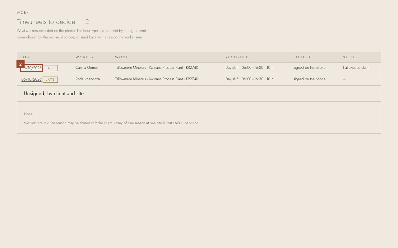Viewport: 398px width, 248px height.
Task: Click the SIGNED column header
Action: [302, 57]
